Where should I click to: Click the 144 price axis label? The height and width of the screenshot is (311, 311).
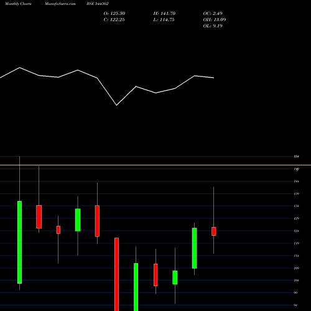click(x=296, y=182)
